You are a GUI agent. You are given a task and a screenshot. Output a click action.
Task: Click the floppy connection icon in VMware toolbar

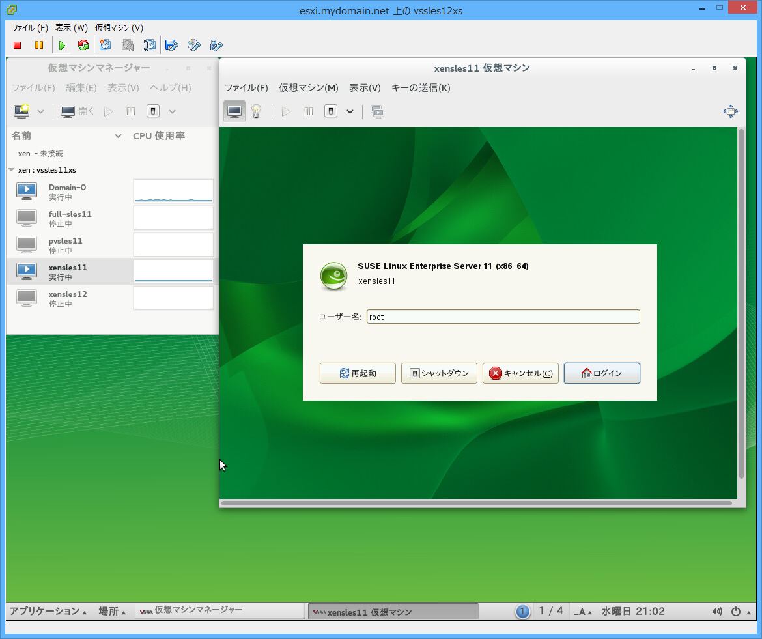[x=171, y=45]
